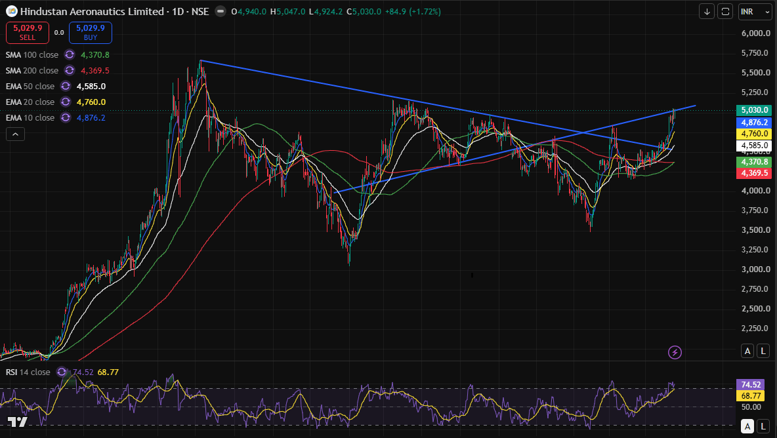This screenshot has width=777, height=438.
Task: Click the refresh icon beside EMA 20
Action: [x=66, y=102]
